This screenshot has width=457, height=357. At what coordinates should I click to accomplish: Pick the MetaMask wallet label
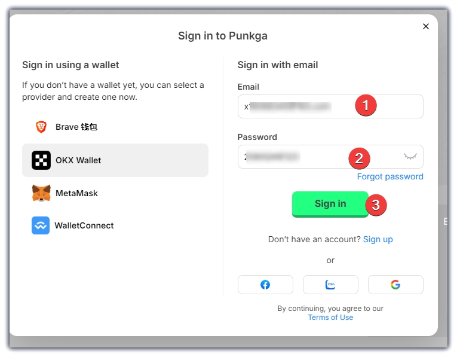point(76,193)
